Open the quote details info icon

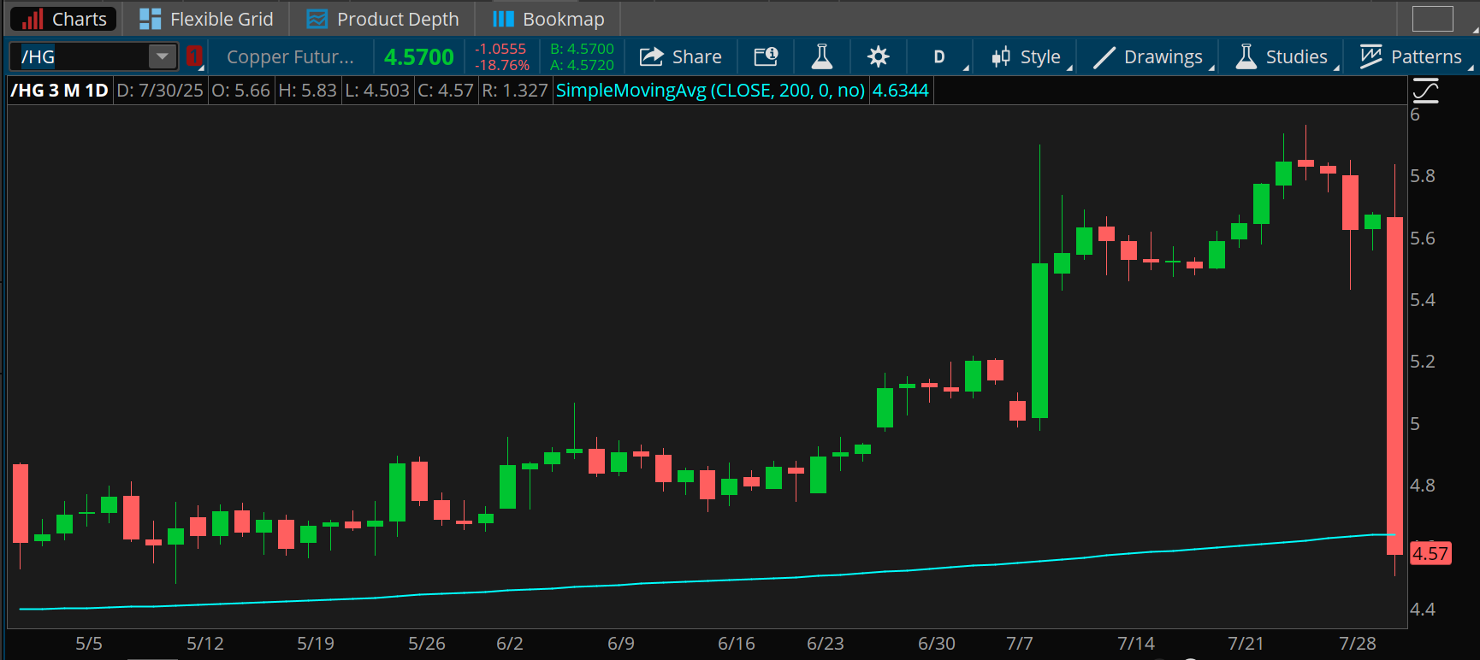[766, 56]
